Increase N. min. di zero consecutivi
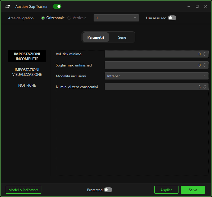The image size is (212, 197). click(x=205, y=86)
